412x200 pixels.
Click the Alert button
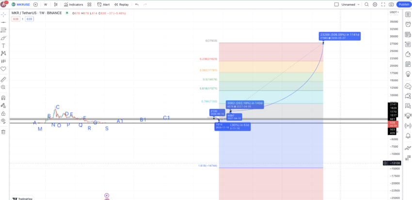[x=104, y=4]
